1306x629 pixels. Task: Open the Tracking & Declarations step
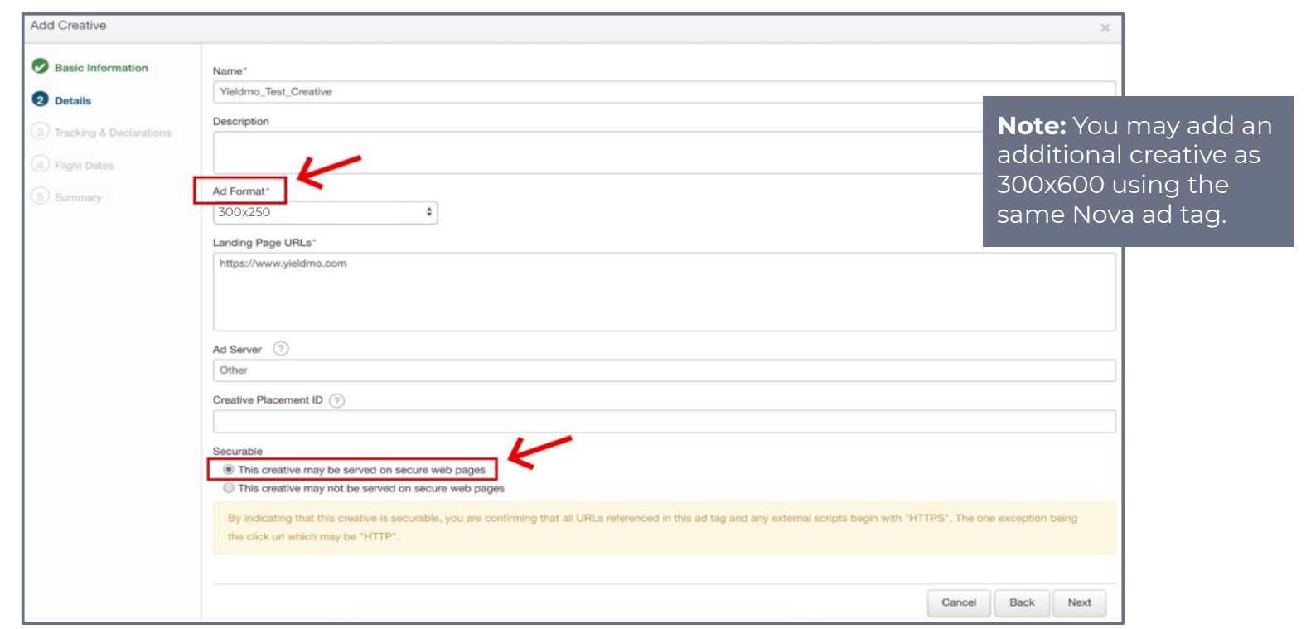pos(113,133)
